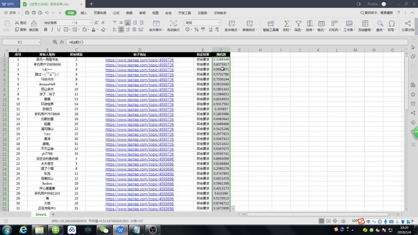Open the taptap topic link in row 2
This screenshot has height=235, width=418.
(140, 60)
